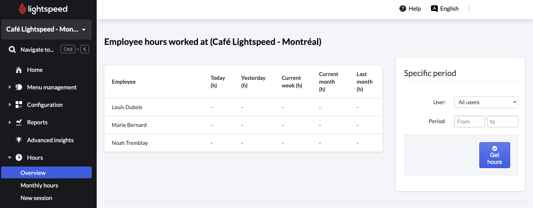Expand the Menu management section
533x208 pixels.
(x=10, y=87)
